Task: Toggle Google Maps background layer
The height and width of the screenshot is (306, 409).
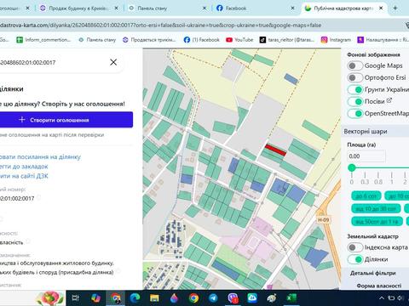Action: 355,65
